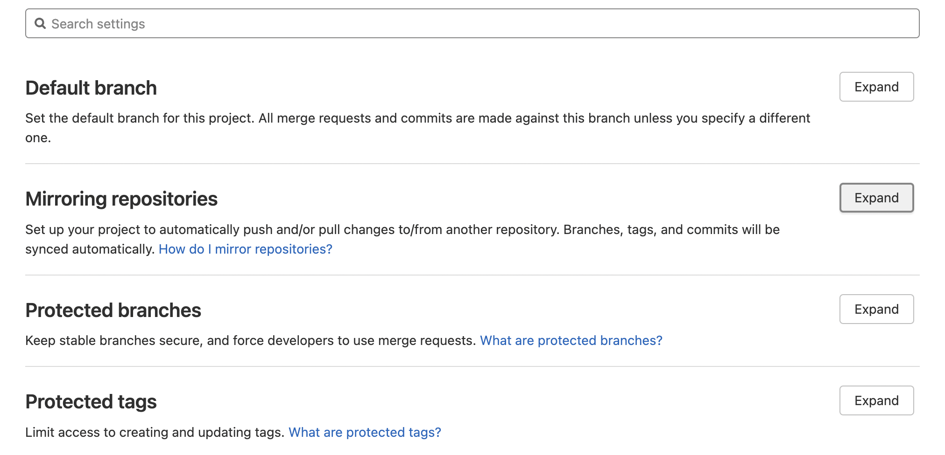The height and width of the screenshot is (455, 945).
Task: Click the word 'one.' ending the Default branch description
Action: pos(38,138)
